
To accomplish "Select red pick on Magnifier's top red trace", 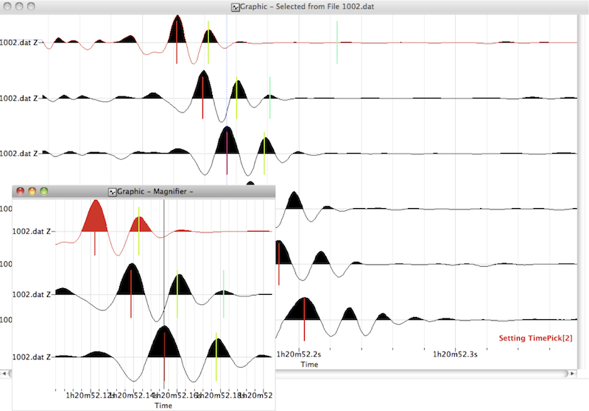I will 95,243.
